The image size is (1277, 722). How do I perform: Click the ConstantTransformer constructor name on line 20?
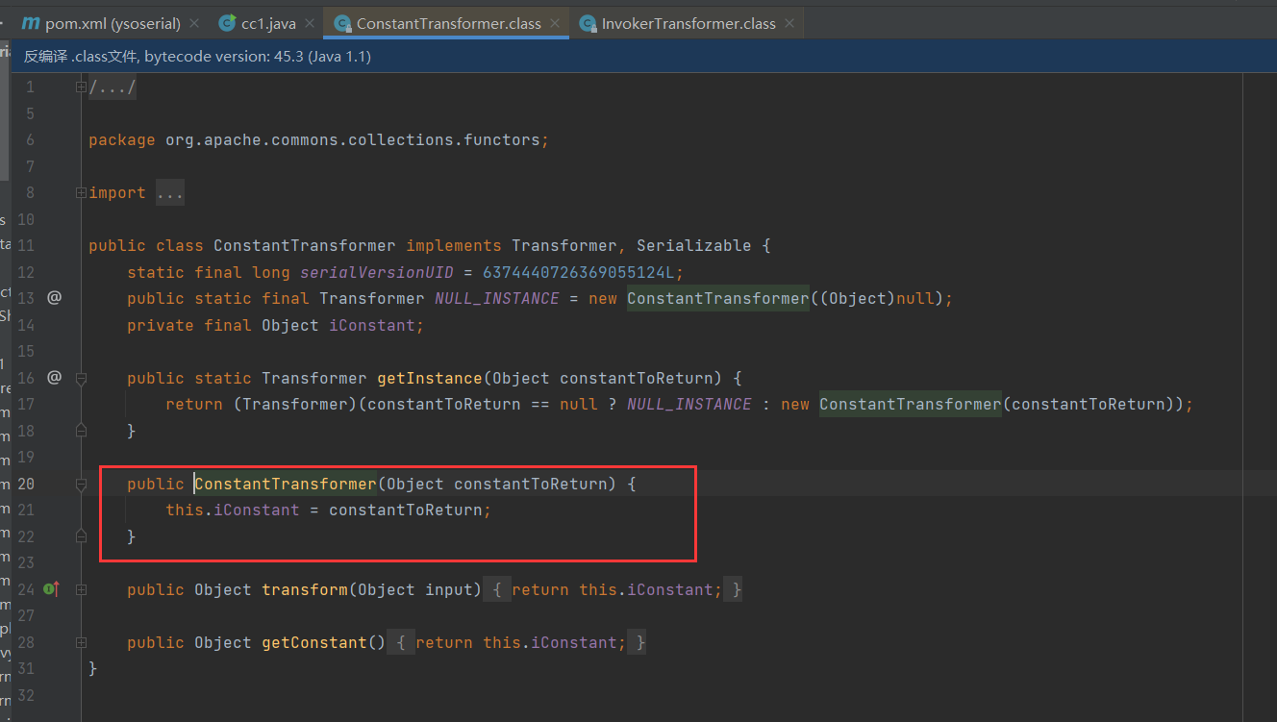click(x=285, y=484)
